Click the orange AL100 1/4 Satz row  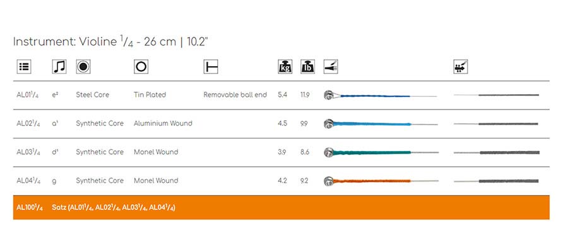tap(281, 208)
